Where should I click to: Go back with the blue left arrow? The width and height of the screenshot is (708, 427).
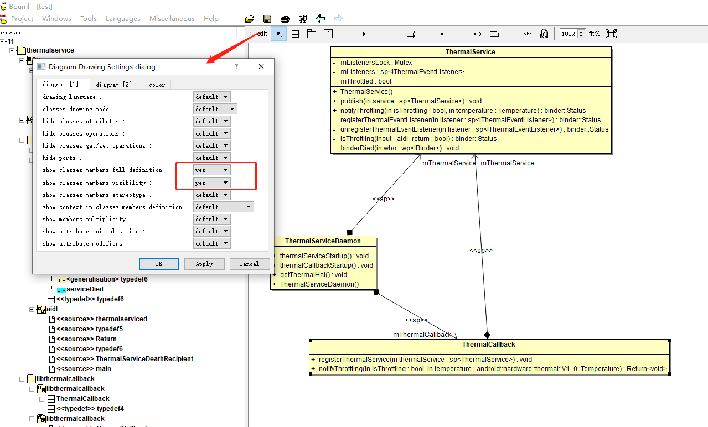click(x=321, y=19)
